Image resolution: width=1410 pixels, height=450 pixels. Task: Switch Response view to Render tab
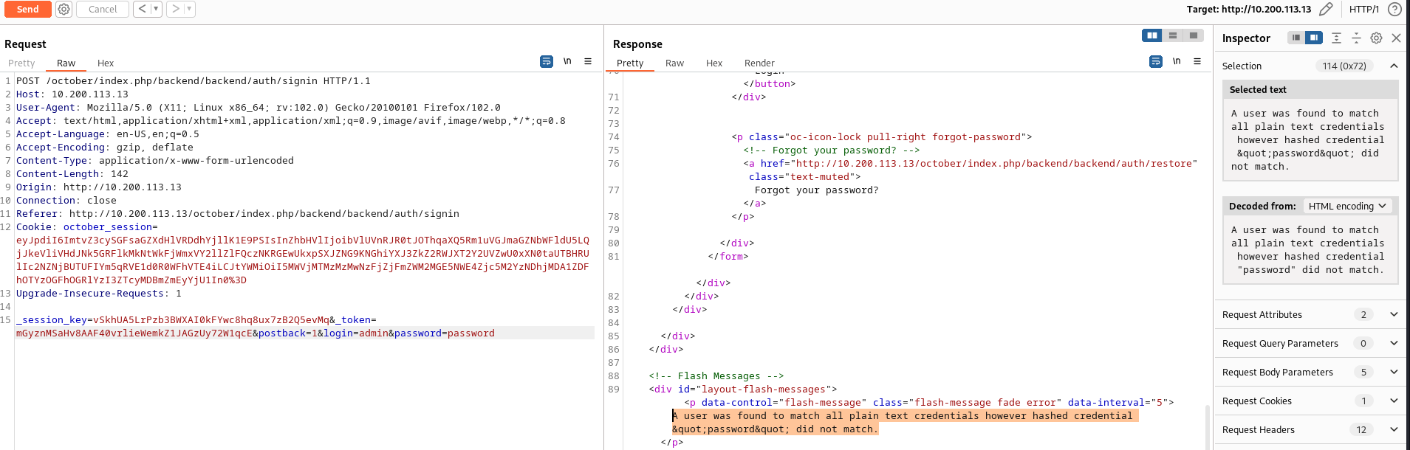[x=759, y=63]
